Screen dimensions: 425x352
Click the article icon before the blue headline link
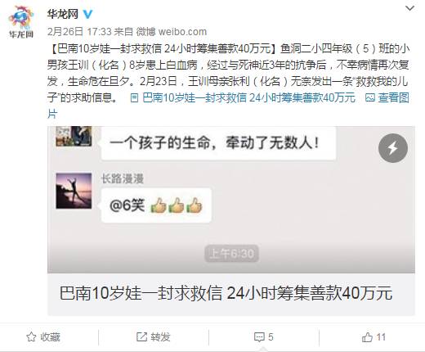point(134,97)
